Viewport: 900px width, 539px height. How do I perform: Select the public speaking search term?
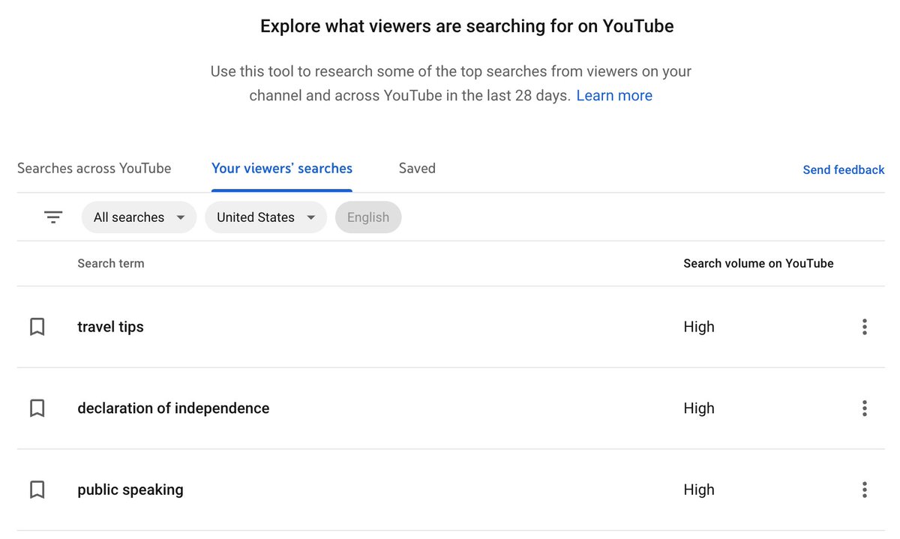tap(130, 490)
